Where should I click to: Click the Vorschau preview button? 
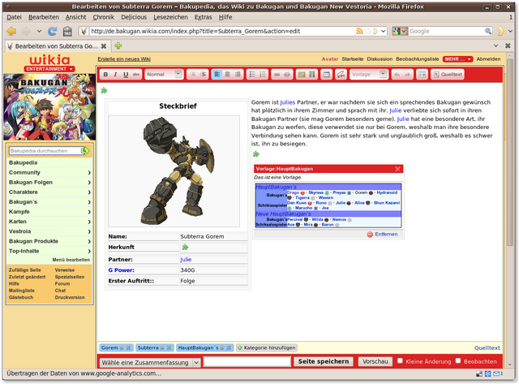point(375,361)
